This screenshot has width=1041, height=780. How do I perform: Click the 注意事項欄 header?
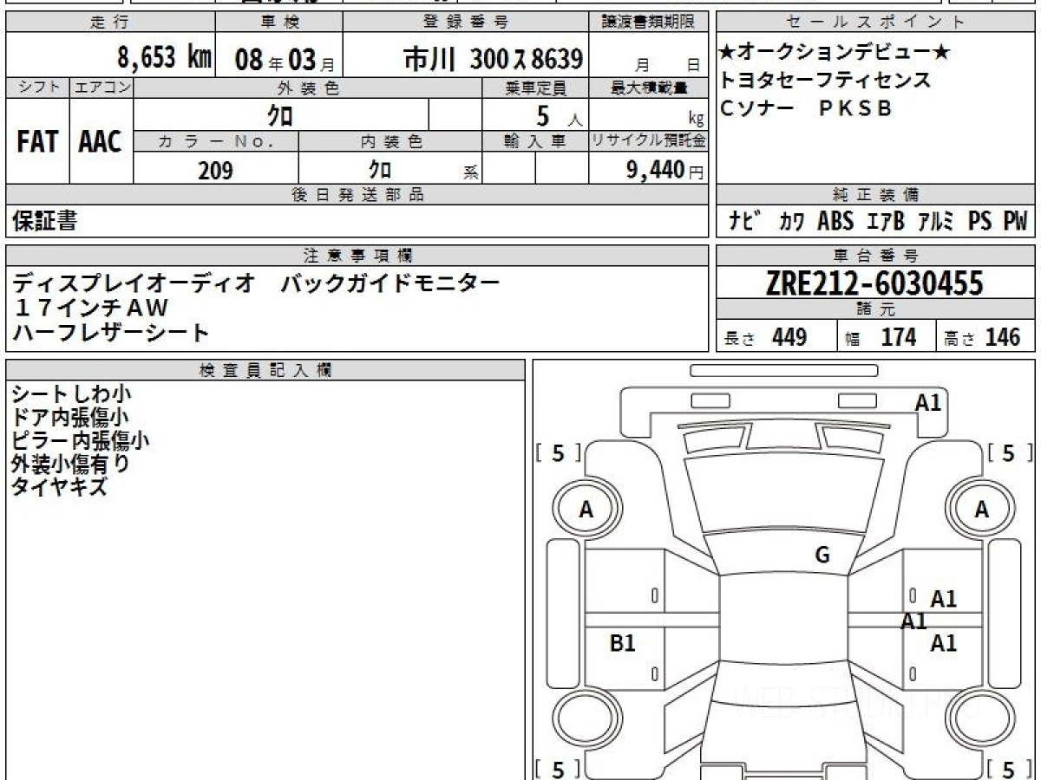[x=357, y=256]
